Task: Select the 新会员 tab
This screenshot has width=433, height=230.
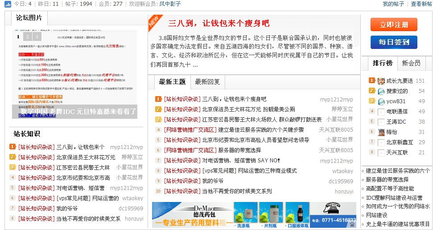Action: (x=411, y=63)
